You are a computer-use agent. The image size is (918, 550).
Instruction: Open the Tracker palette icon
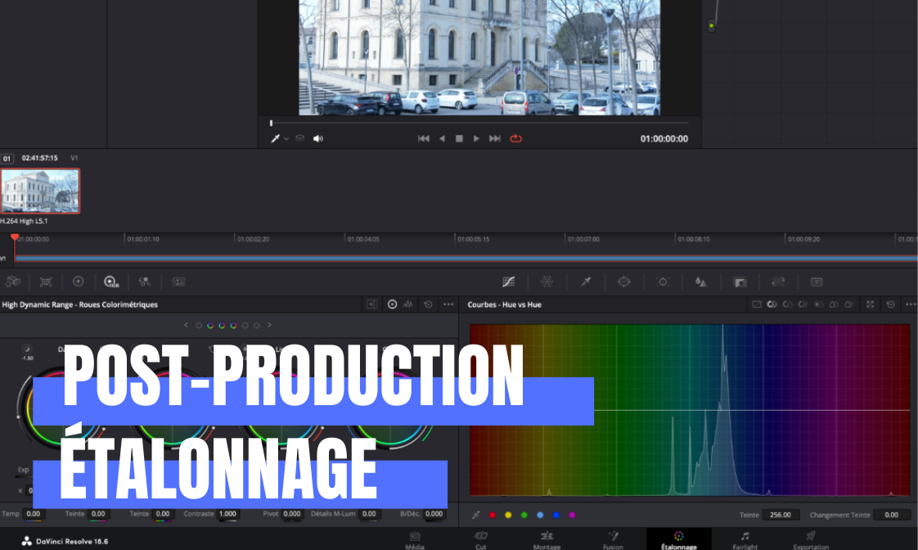(663, 282)
